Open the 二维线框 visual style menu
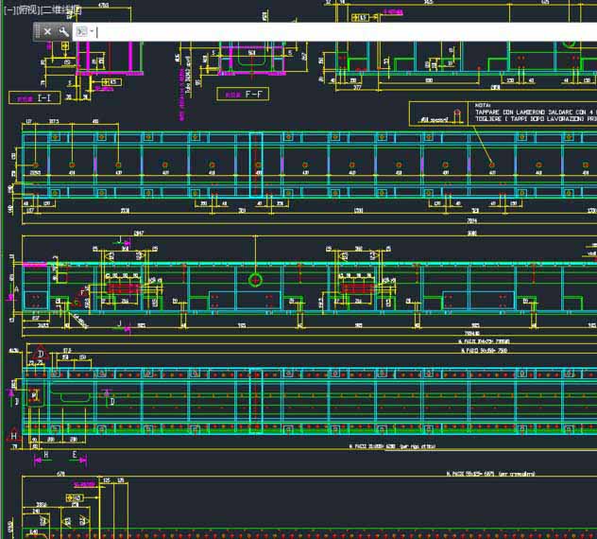 60,9
